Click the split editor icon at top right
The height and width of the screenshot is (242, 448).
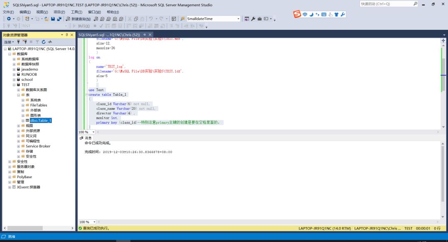pyautogui.click(x=443, y=41)
